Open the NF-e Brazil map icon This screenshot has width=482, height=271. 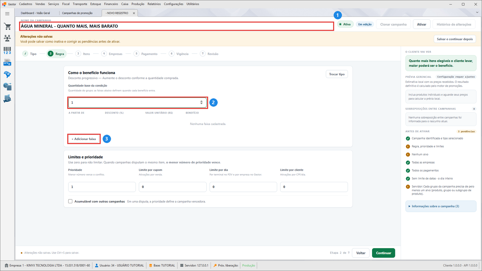tap(7, 74)
